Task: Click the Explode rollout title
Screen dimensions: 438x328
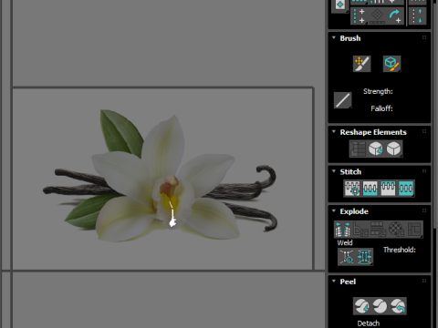Action: (354, 211)
